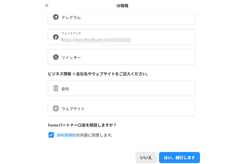Click the company building icon
The width and height of the screenshot is (246, 164).
pos(56,89)
